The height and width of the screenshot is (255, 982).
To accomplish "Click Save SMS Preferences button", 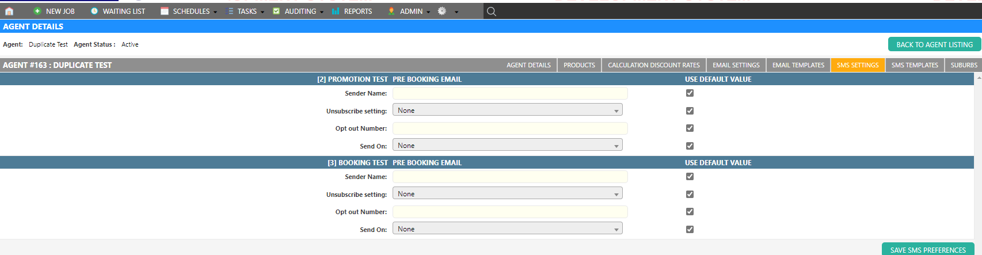I will tap(927, 250).
